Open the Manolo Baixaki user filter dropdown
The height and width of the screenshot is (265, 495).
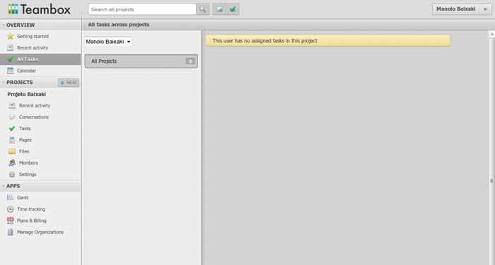(x=108, y=42)
